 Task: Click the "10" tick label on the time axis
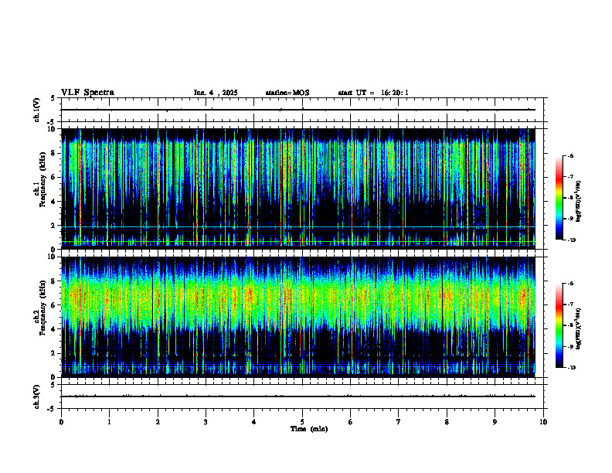pyautogui.click(x=543, y=422)
